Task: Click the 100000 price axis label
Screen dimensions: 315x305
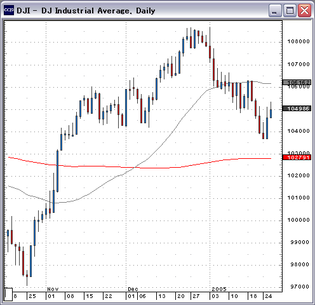Action: click(x=298, y=220)
